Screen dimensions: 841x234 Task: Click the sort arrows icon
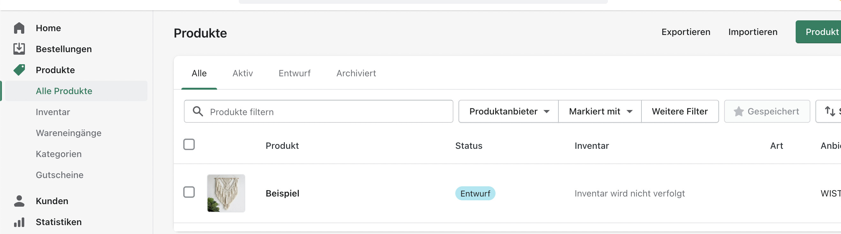(x=830, y=111)
